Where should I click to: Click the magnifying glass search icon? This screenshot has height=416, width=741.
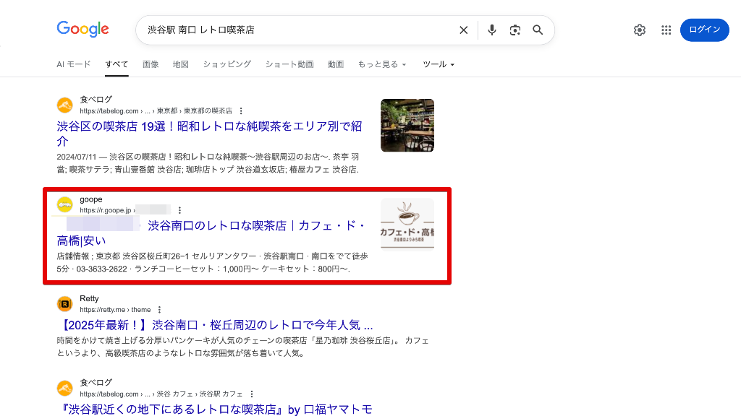pyautogui.click(x=538, y=30)
